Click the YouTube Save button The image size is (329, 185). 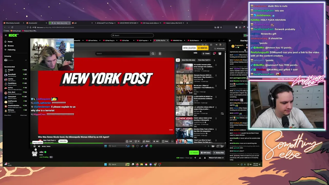pos(165,141)
